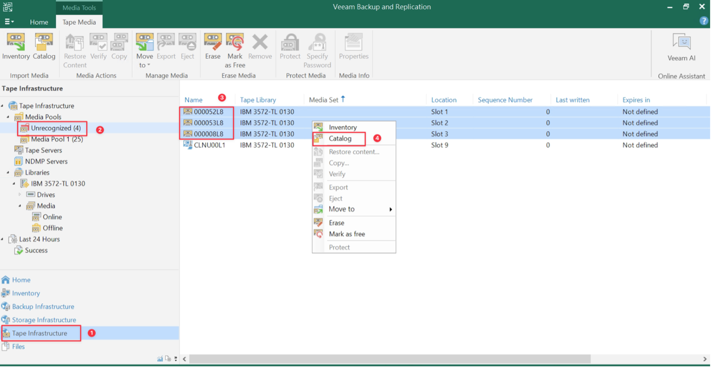Sort by Tape Library column header
This screenshot has height=368, width=712.
258,100
